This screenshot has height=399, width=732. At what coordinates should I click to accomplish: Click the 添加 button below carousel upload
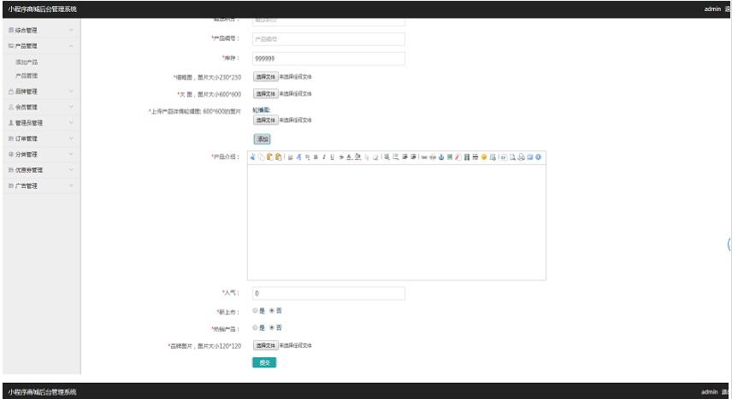[x=263, y=139]
